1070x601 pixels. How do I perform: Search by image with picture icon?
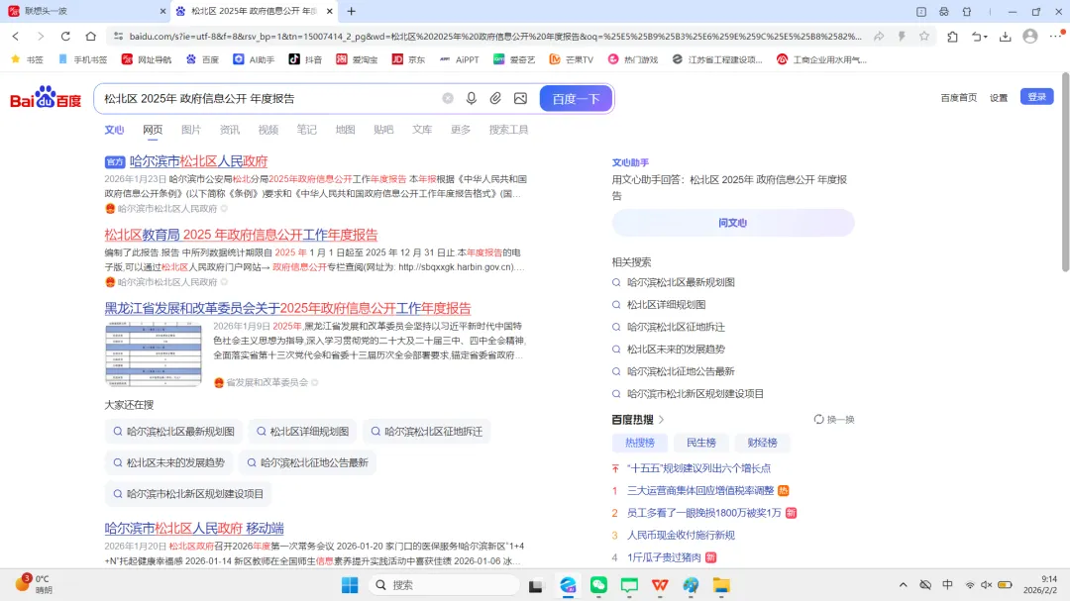pyautogui.click(x=521, y=98)
